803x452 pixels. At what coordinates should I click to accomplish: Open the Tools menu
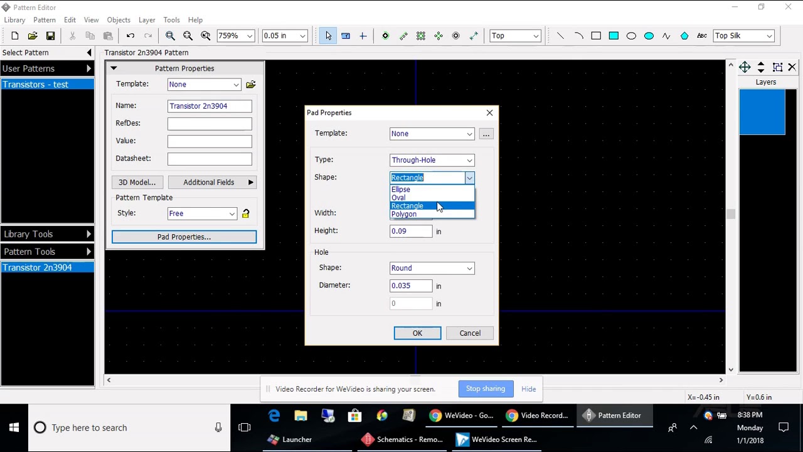tap(171, 20)
